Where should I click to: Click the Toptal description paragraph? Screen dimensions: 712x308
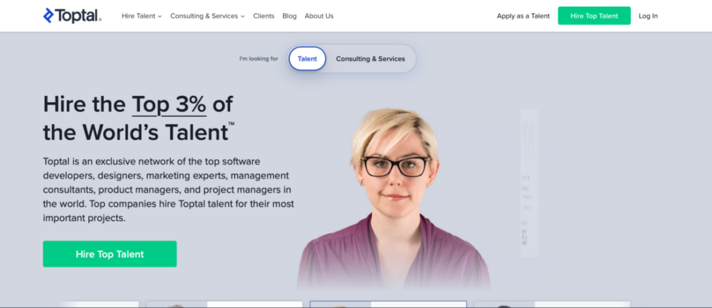point(168,190)
